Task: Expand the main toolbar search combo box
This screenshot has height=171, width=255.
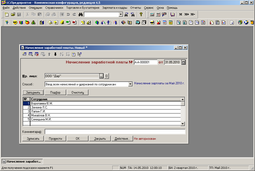Action: coord(121,14)
